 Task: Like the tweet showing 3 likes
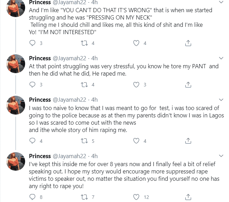pos(137,85)
